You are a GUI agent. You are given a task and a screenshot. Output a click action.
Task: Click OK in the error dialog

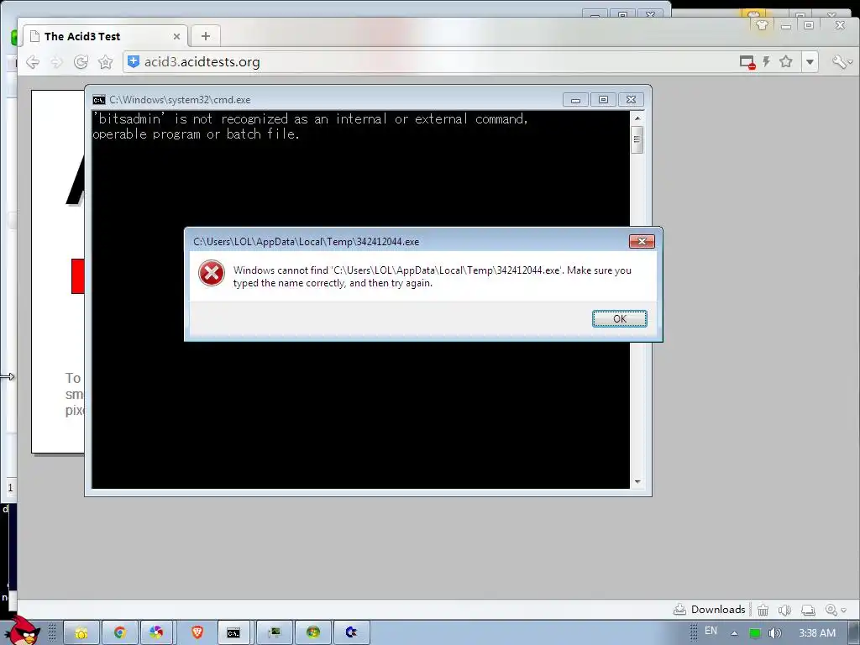click(619, 318)
